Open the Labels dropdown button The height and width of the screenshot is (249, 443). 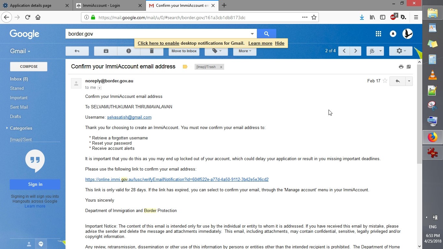[x=216, y=51]
